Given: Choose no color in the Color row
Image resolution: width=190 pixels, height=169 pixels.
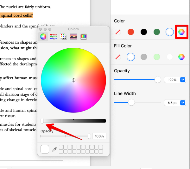Looking at the screenshot, I should click(x=118, y=32).
